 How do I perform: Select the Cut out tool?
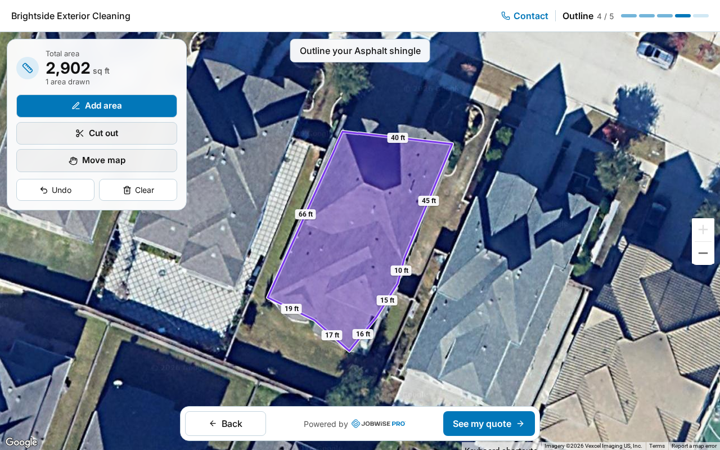[x=97, y=133]
